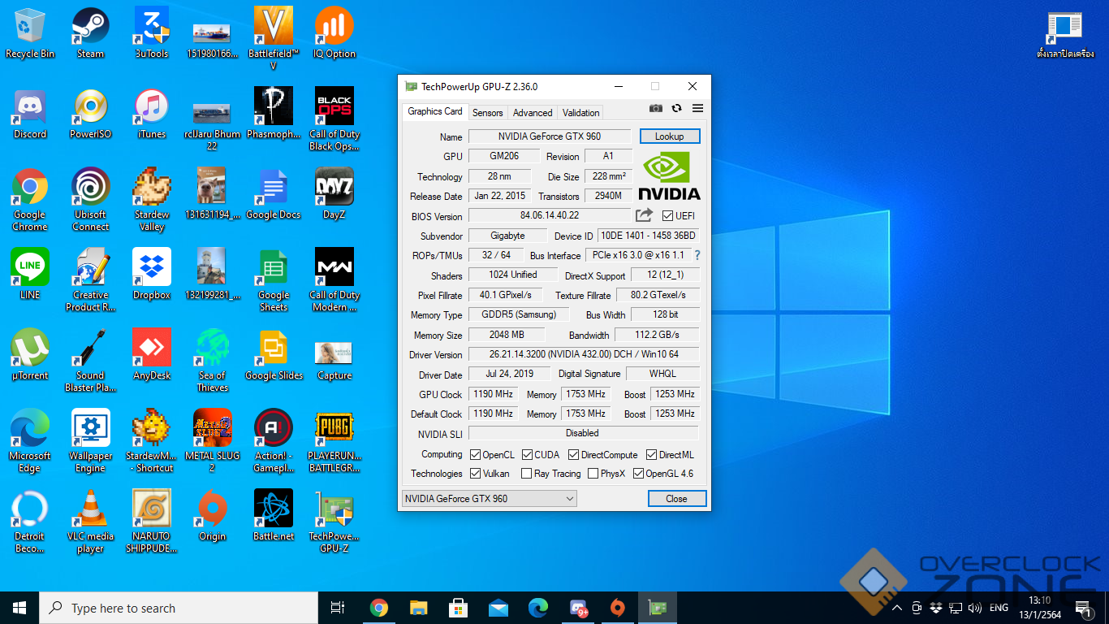Expand the NVIDIA GeForce GTX 960 dropdown
The height and width of the screenshot is (624, 1109).
[489, 499]
